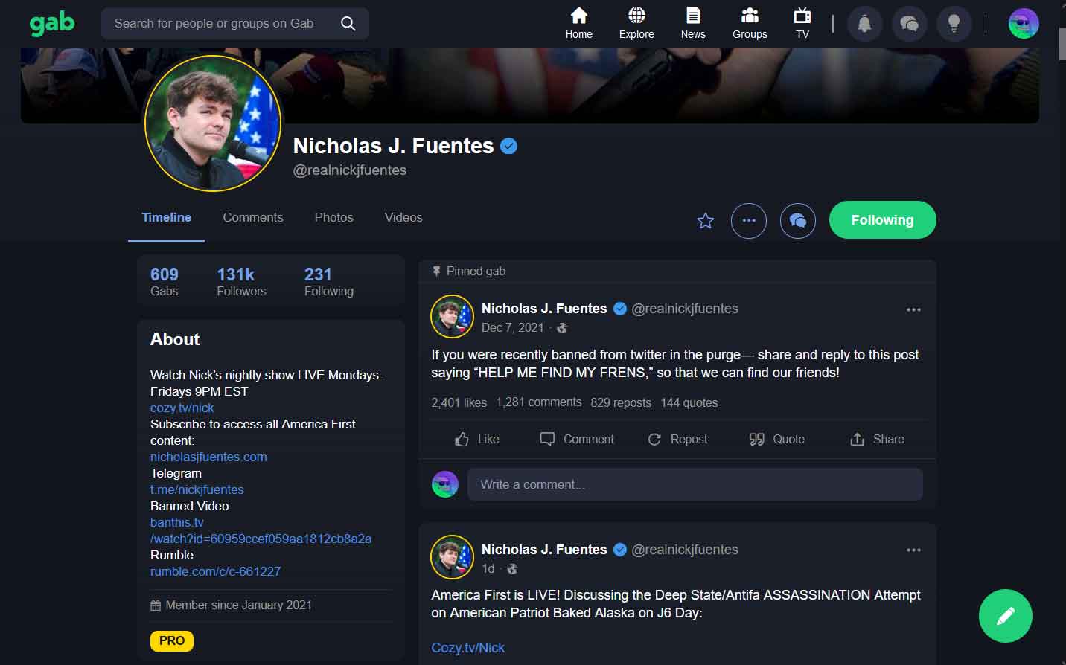The height and width of the screenshot is (665, 1066).
Task: View the 144 quotes on pinned gab
Action: click(x=689, y=403)
